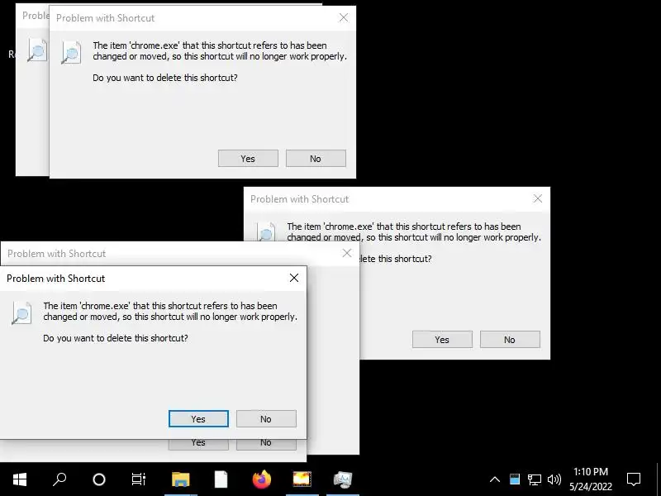Open the volume control in the tray
Screen dimensions: 661x496
click(x=554, y=479)
